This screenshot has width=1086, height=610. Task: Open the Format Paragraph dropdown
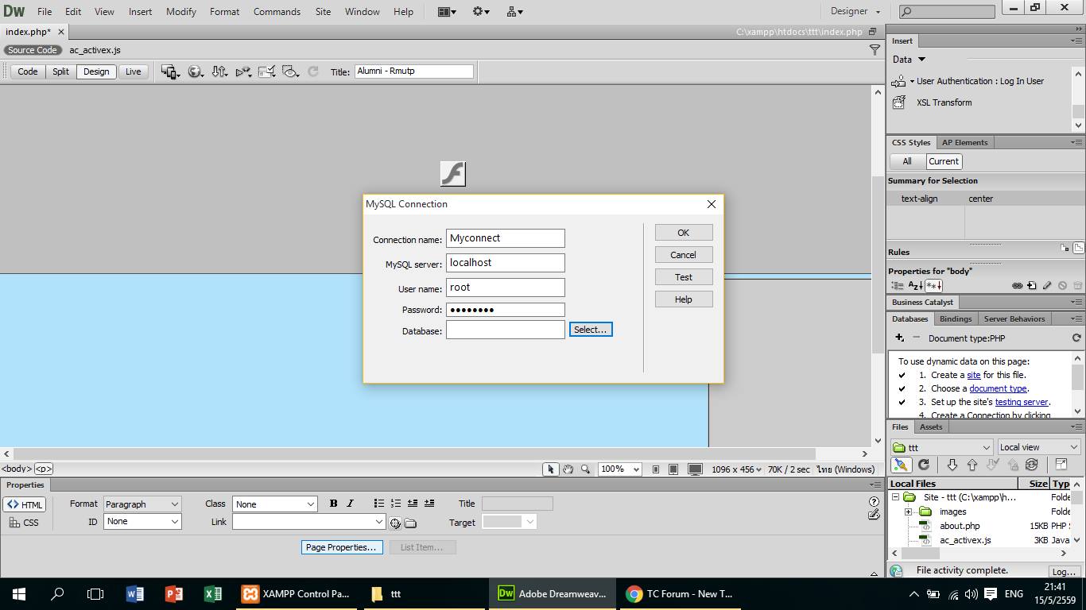(142, 504)
